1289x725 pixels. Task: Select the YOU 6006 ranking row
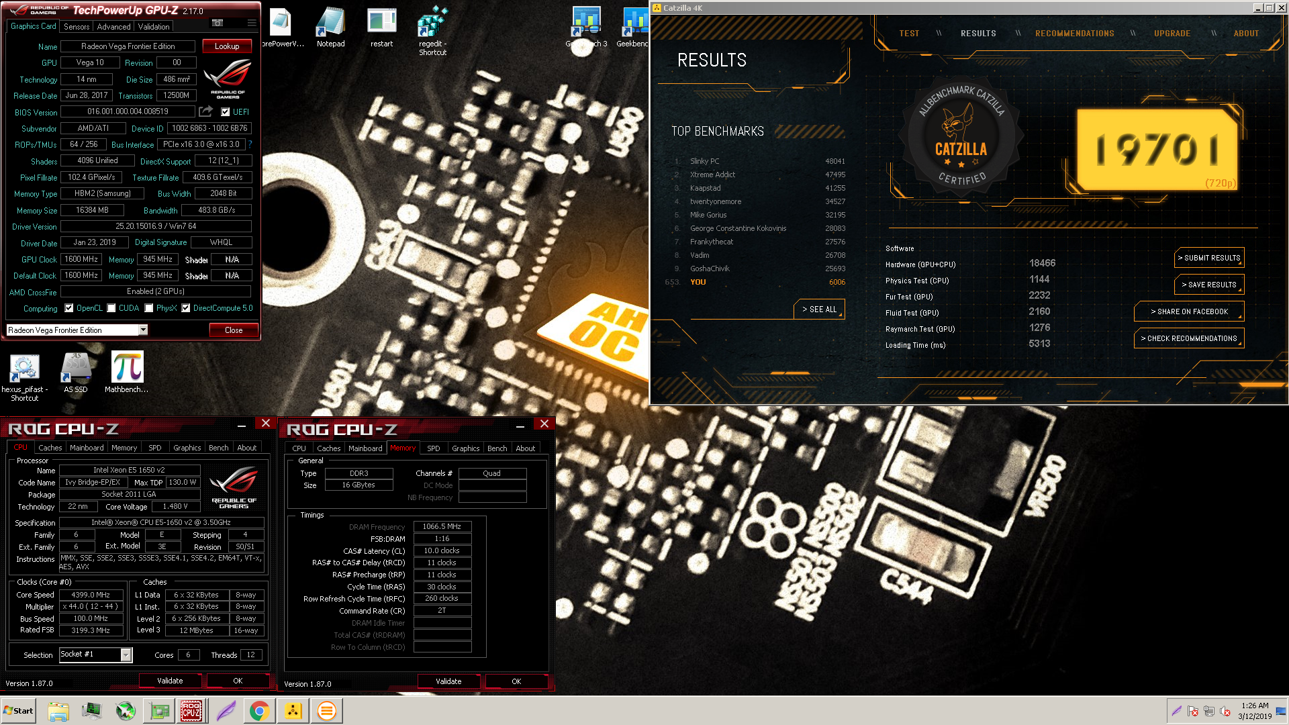coord(755,282)
